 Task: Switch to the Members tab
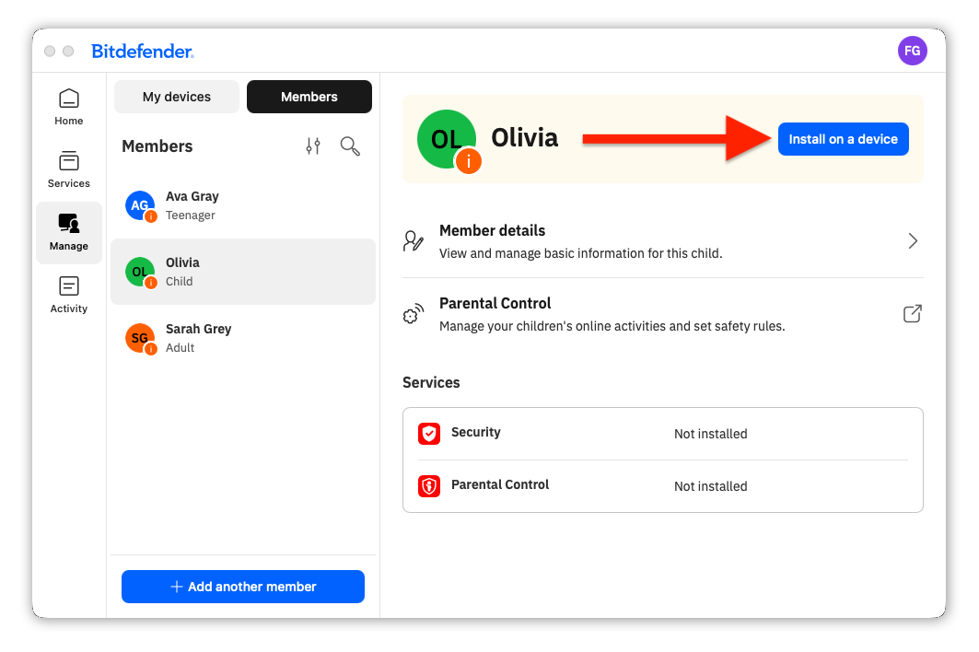(309, 97)
